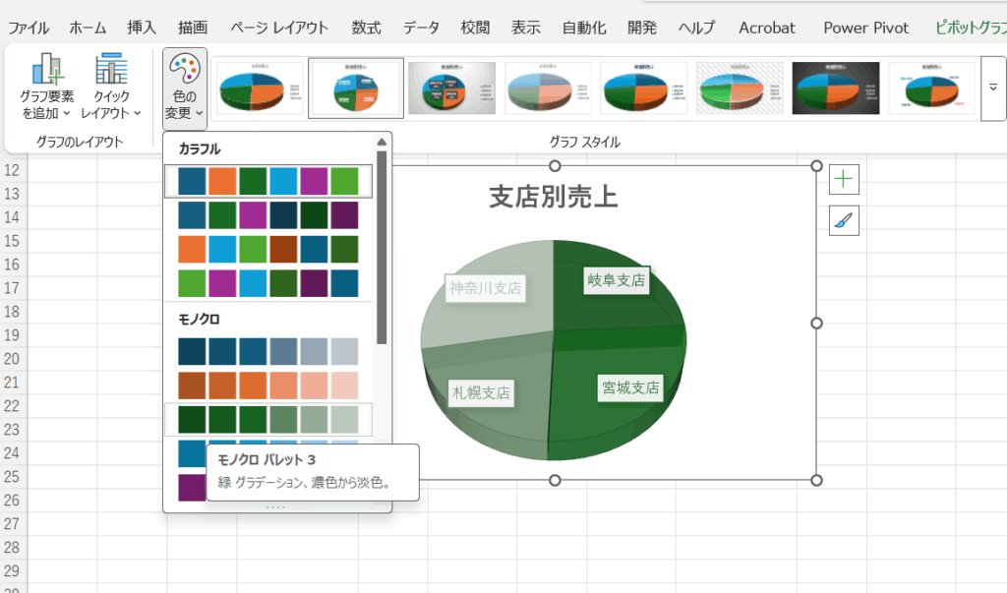The width and height of the screenshot is (1007, 593).
Task: Select the first chart style thumbnail
Action: [x=260, y=89]
